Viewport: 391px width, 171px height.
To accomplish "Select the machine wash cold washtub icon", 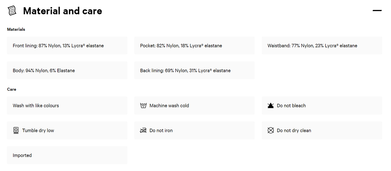I will [x=143, y=105].
